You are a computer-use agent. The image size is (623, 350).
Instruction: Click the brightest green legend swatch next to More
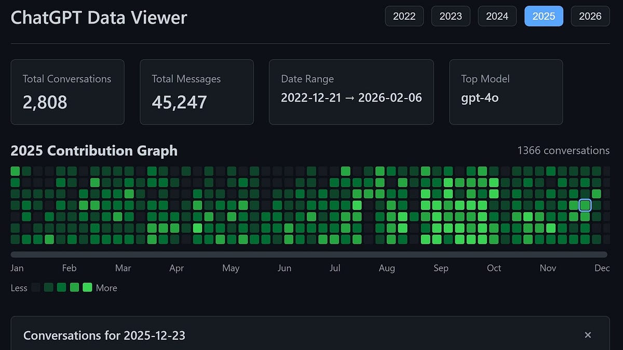coord(87,287)
